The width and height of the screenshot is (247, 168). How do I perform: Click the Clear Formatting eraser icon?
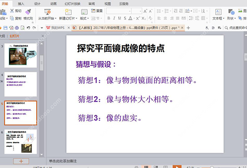point(150,18)
